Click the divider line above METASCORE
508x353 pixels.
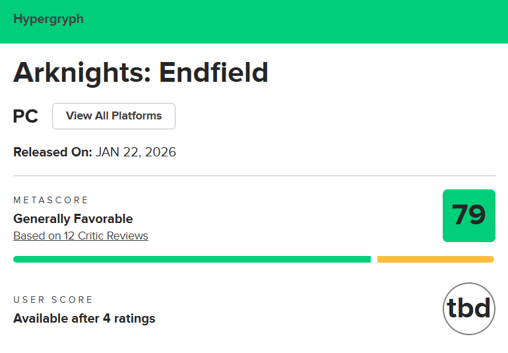254,176
